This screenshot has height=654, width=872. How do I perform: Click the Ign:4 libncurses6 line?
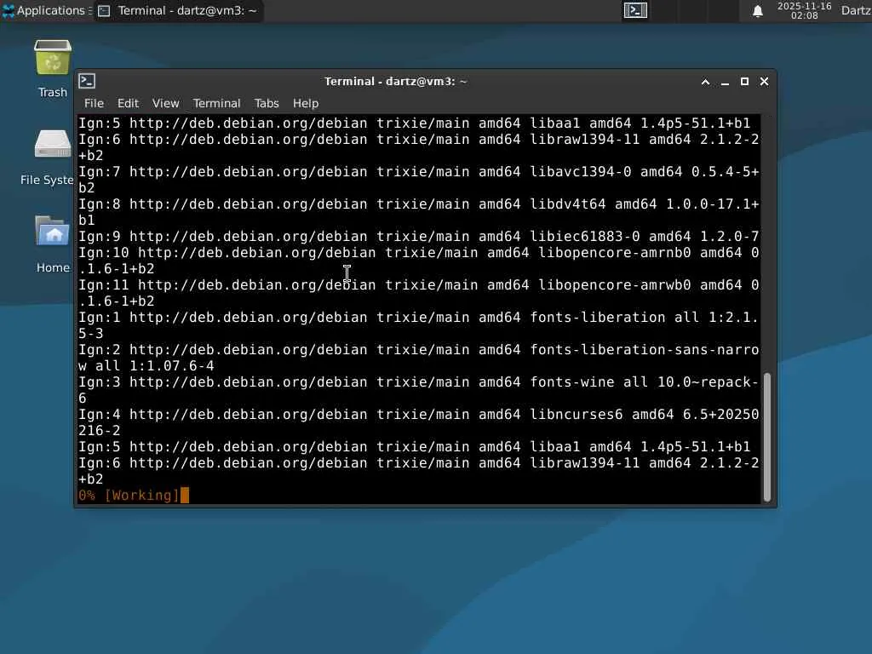tap(419, 422)
